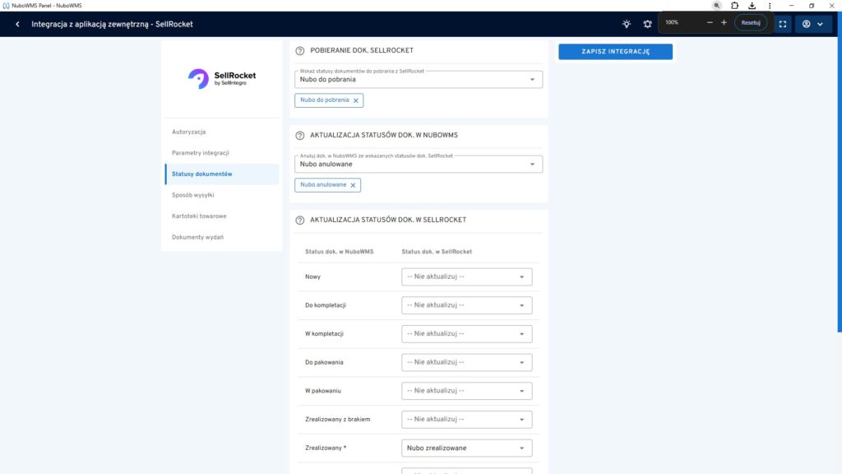
Task: Remove the 'Nubo do pobrania' chip
Action: click(355, 100)
